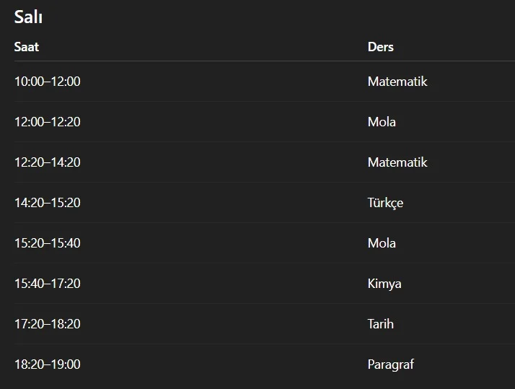515x389 pixels.
Task: Click the 15:20–15:40 time cell
Action: 48,243
